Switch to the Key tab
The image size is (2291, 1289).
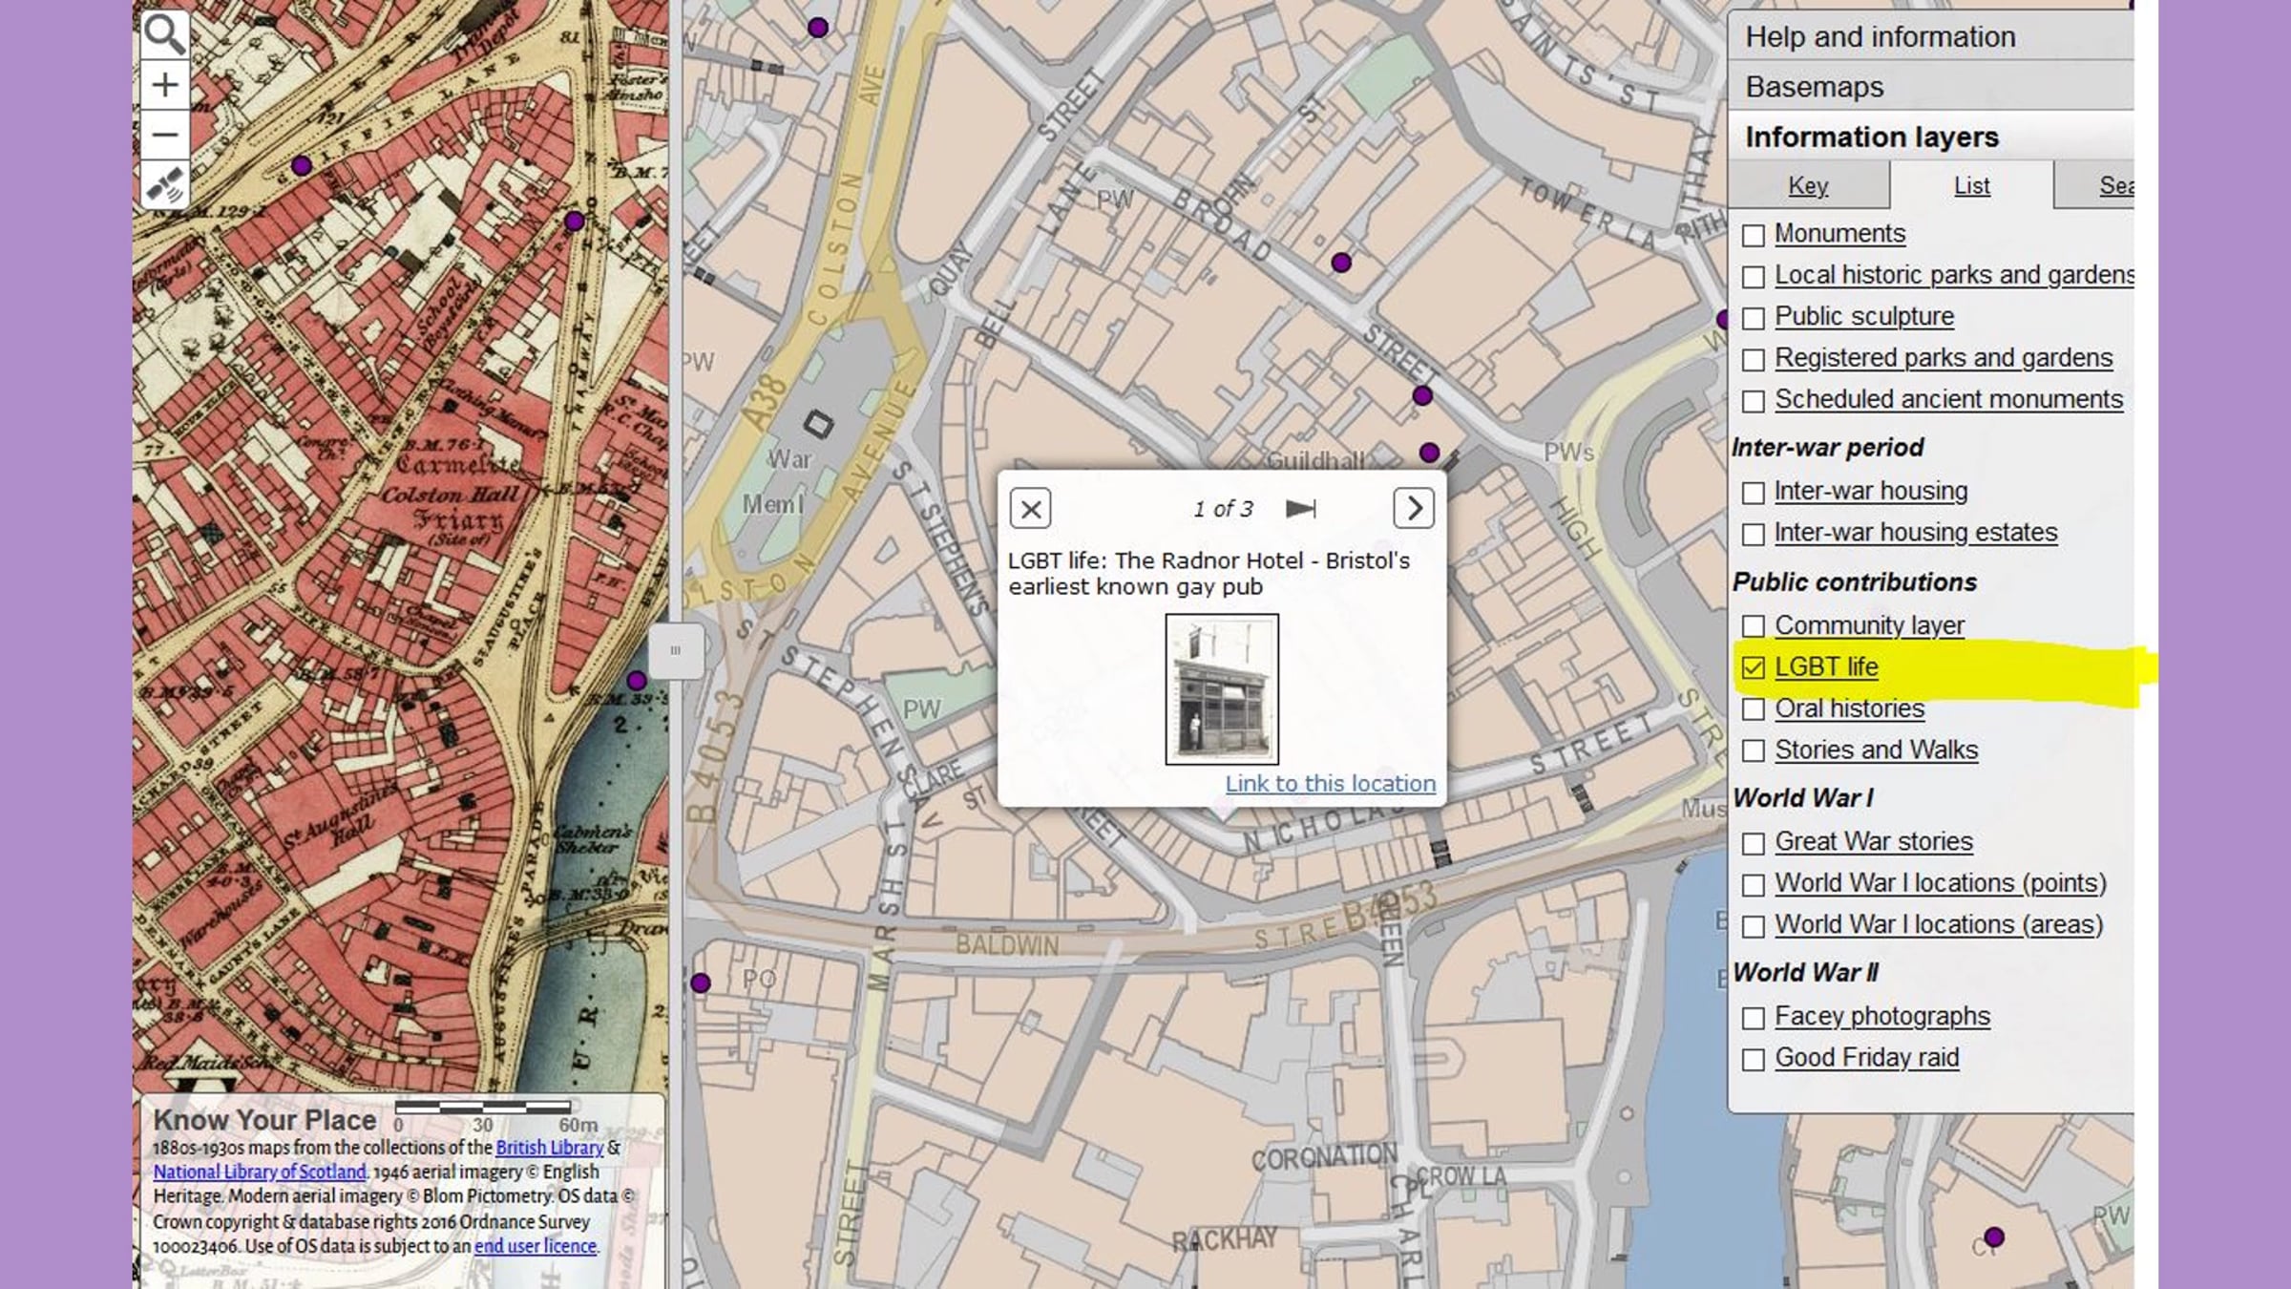tap(1808, 185)
